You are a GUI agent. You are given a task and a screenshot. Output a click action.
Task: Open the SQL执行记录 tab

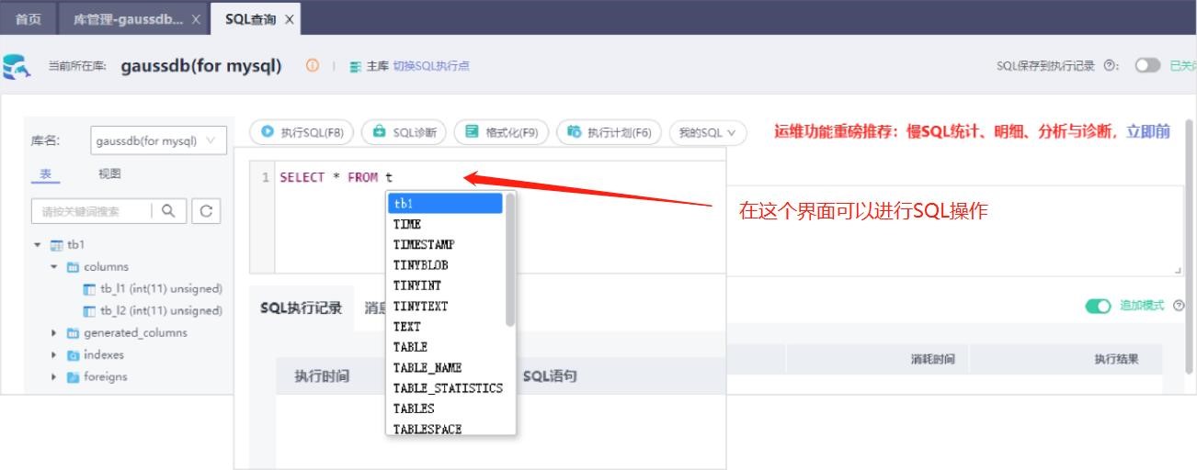coord(301,308)
